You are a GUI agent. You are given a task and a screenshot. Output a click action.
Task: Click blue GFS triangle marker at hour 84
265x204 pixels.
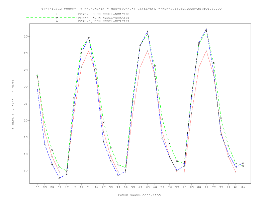(x=243, y=163)
